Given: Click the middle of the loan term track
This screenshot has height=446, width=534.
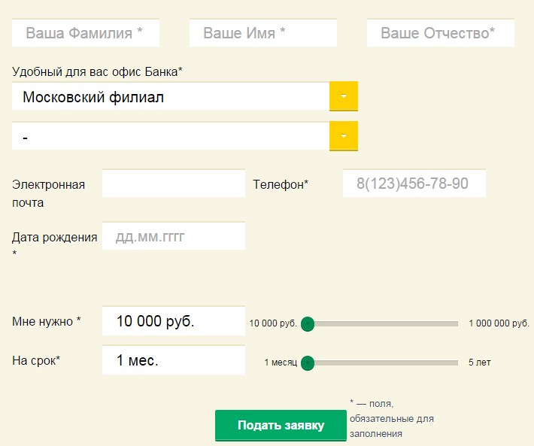Looking at the screenshot, I should [382, 363].
